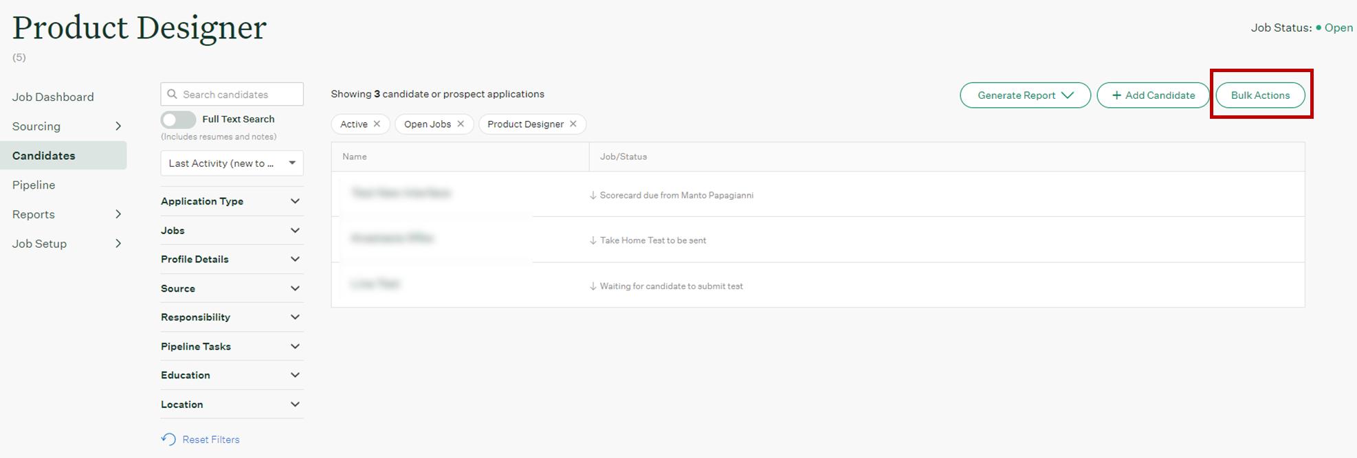Open the Last Activity sort dropdown
The width and height of the screenshot is (1357, 458).
click(x=232, y=163)
